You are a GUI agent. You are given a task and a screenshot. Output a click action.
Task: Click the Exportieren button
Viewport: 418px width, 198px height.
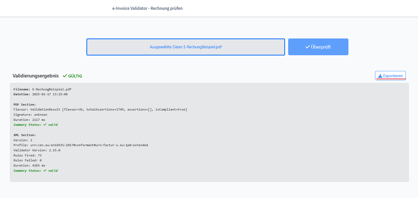click(390, 76)
